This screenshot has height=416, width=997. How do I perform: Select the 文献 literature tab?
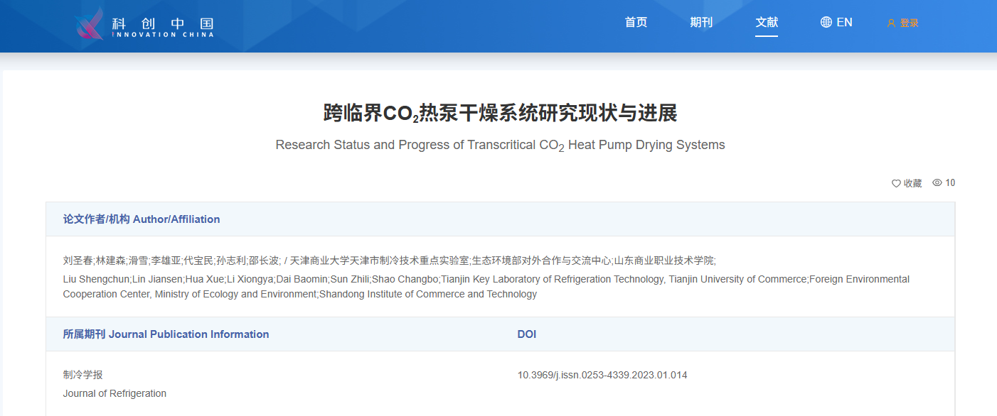coord(767,22)
